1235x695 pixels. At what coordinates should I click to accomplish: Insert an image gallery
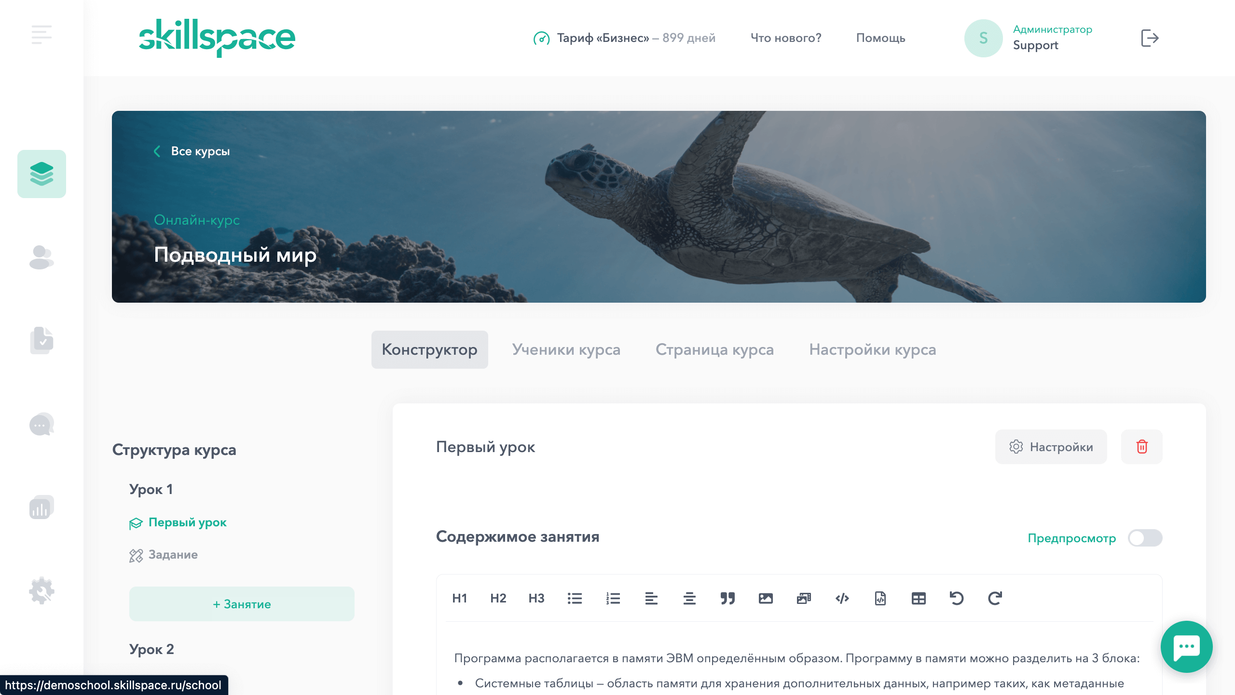(x=804, y=598)
